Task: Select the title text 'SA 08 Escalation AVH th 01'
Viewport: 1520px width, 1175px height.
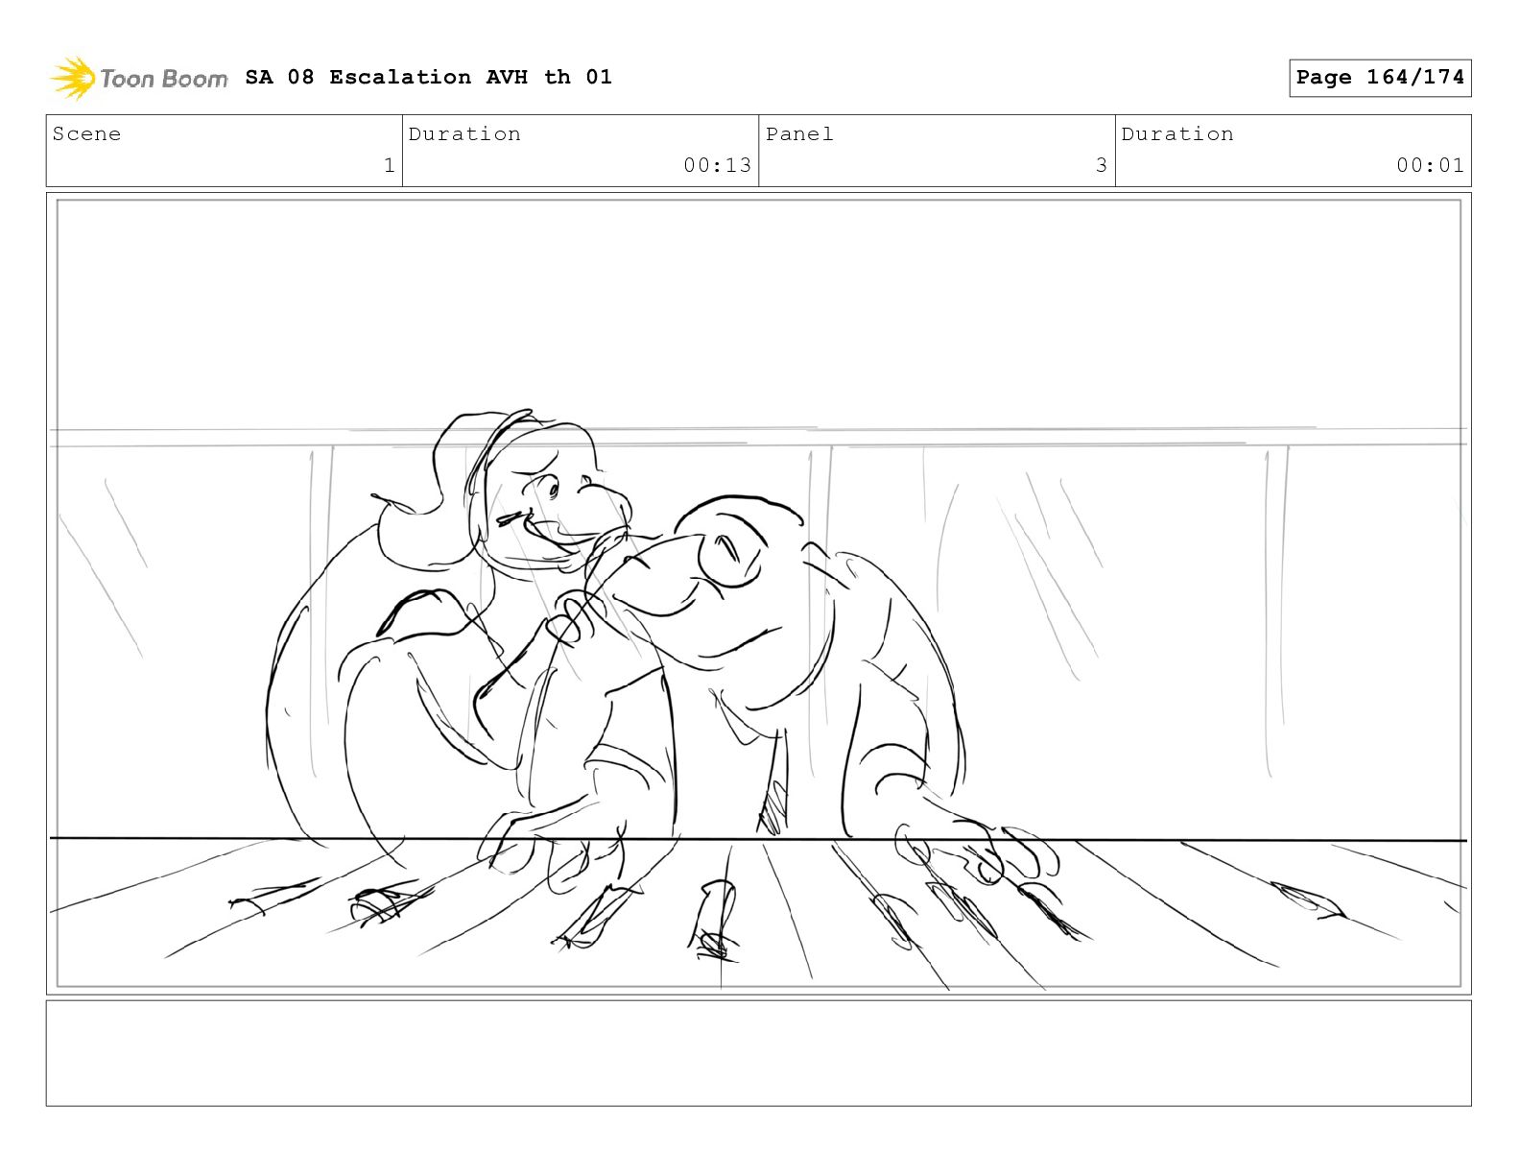Action: click(x=428, y=77)
